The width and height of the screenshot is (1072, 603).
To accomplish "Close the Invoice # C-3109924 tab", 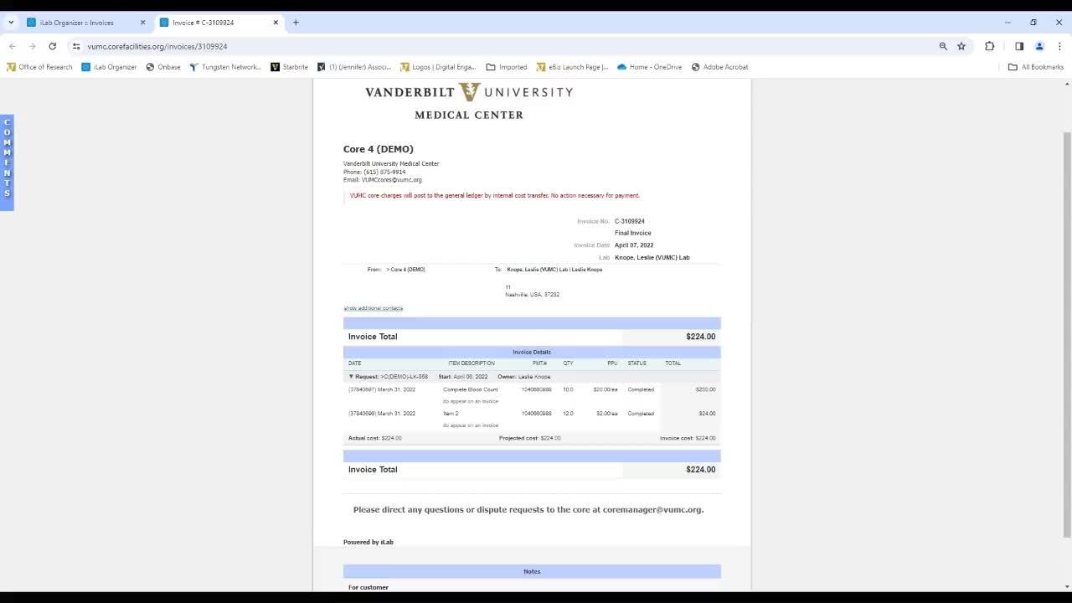I will tap(276, 23).
